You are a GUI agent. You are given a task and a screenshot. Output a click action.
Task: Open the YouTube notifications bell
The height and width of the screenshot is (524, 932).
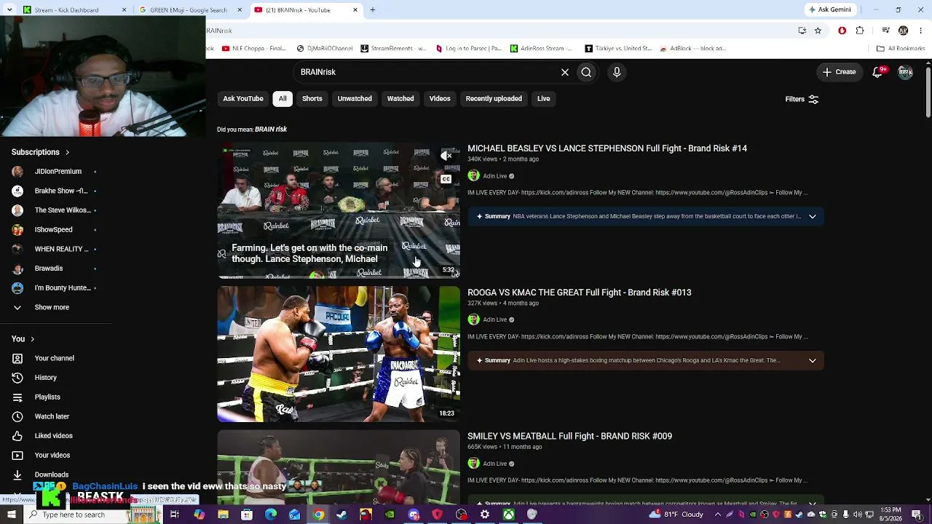pos(878,72)
